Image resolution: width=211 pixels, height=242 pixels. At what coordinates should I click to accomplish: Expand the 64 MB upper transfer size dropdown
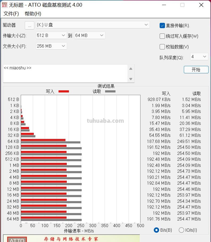[x=90, y=36]
